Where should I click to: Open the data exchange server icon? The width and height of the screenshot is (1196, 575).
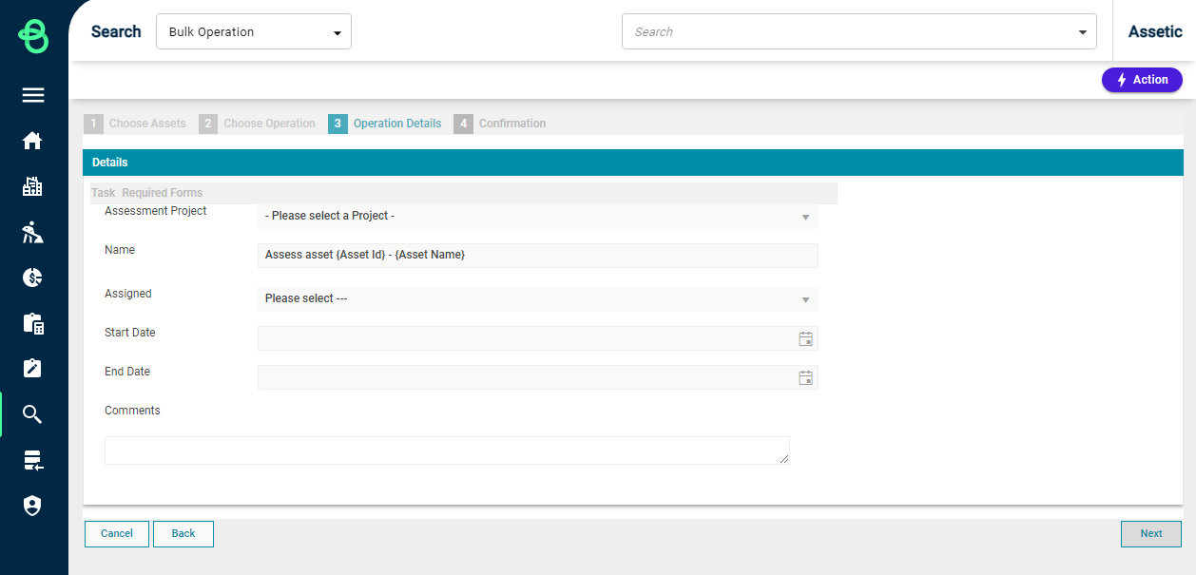[x=33, y=461]
